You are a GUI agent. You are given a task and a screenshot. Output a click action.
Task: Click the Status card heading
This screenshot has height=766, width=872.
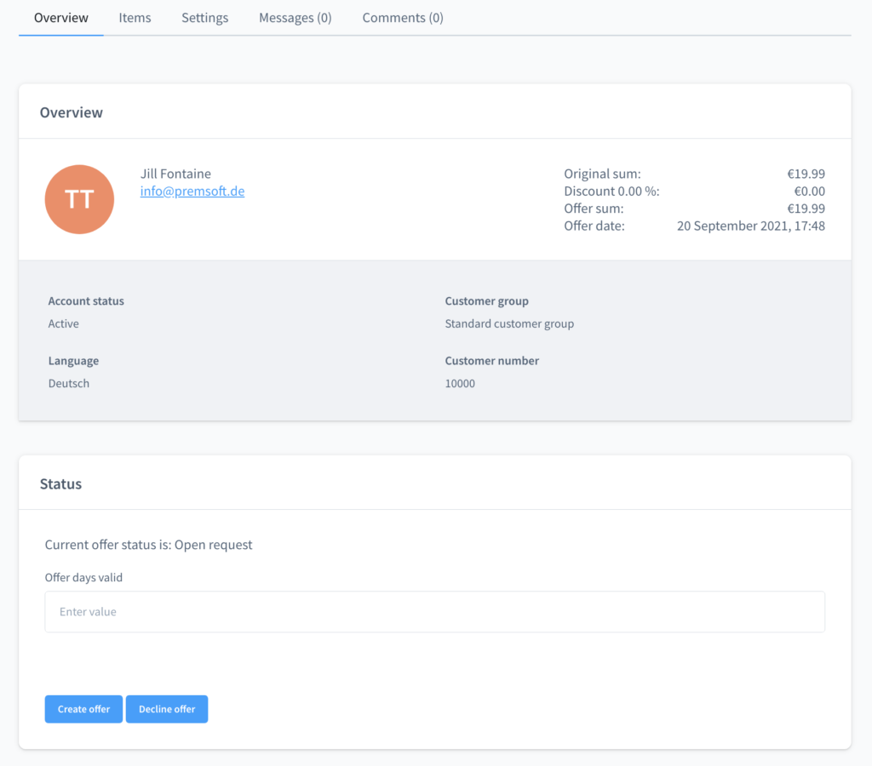61,484
